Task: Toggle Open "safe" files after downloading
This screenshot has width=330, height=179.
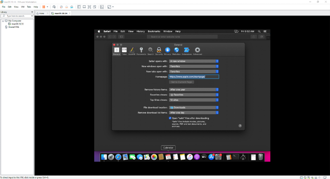Action: coord(170,118)
